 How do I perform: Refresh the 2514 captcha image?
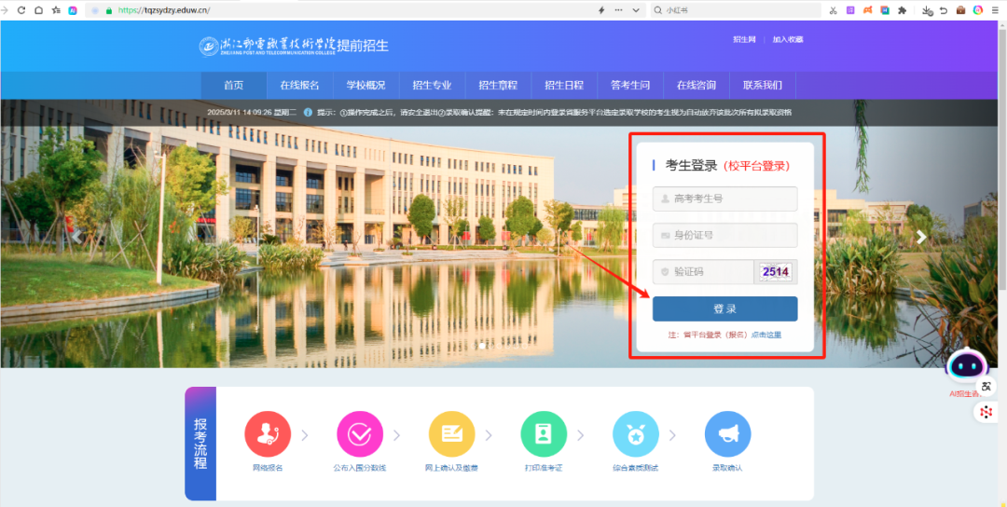point(775,272)
